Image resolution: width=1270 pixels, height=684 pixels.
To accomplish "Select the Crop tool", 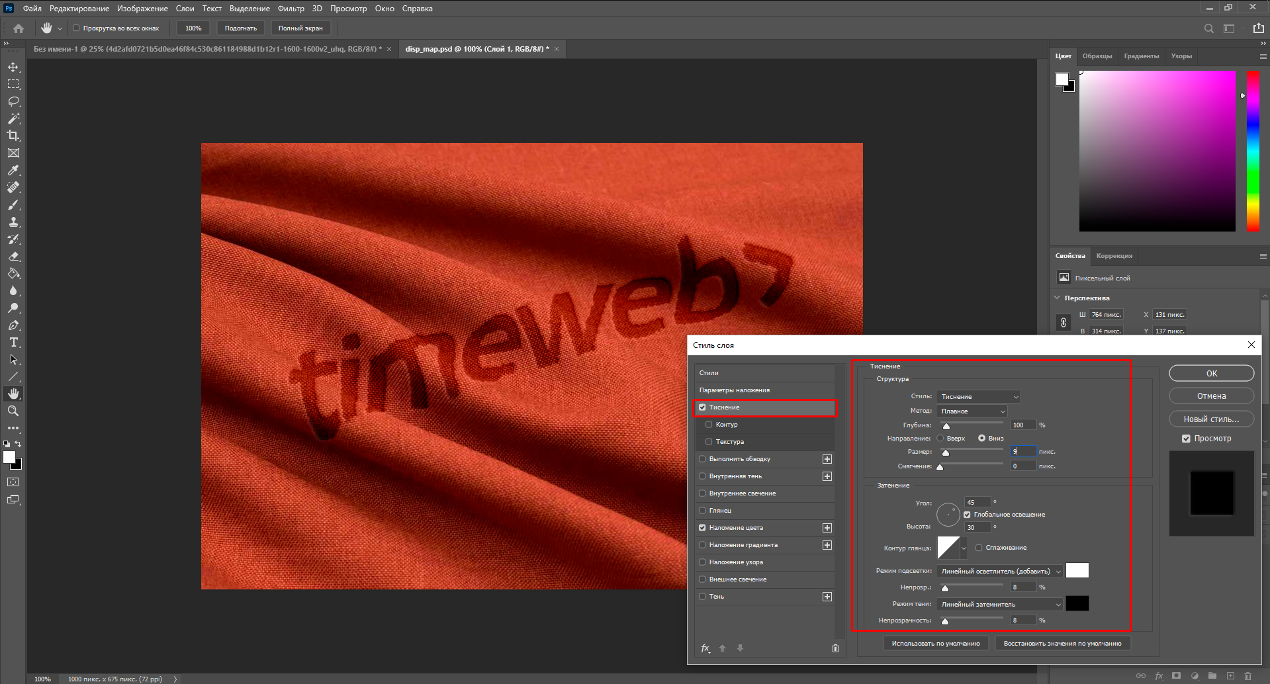I will pos(13,136).
